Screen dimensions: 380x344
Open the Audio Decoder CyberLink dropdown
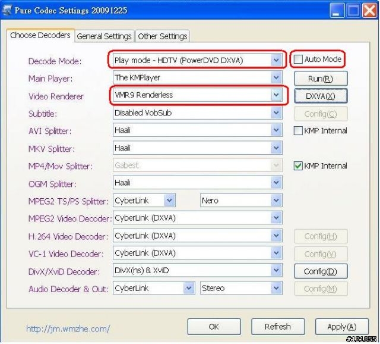point(189,288)
